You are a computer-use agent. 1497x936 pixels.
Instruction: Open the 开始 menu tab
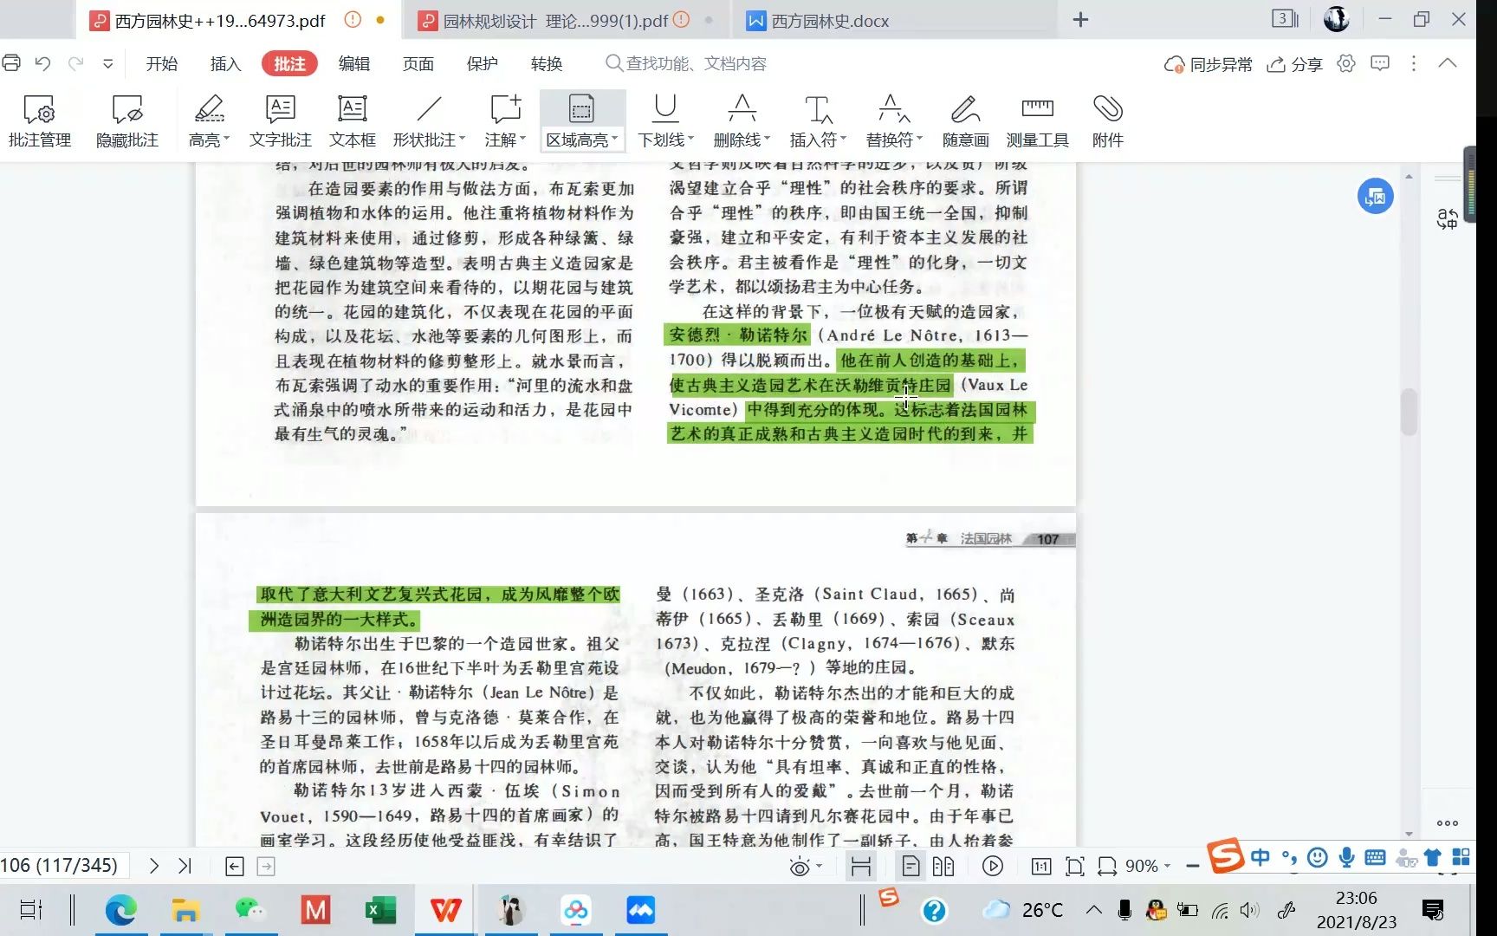tap(161, 63)
